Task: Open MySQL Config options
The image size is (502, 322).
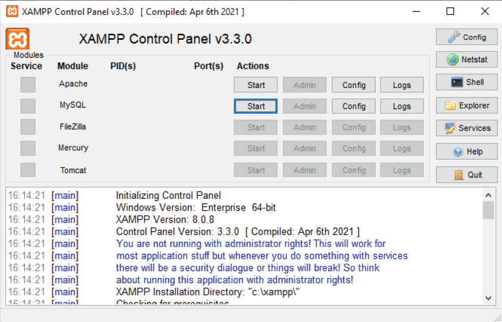Action: tap(354, 106)
